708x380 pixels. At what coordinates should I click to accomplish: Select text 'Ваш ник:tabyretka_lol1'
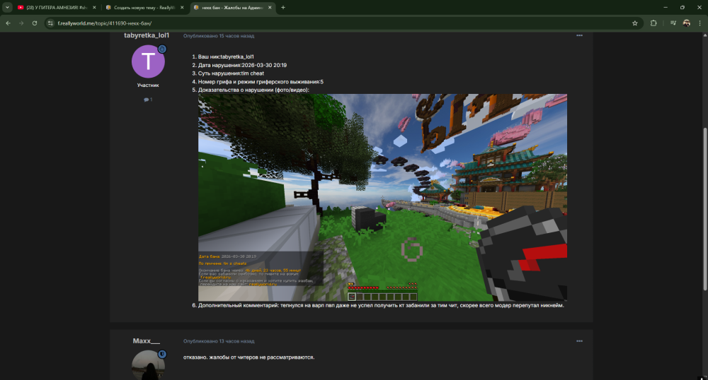coord(226,57)
